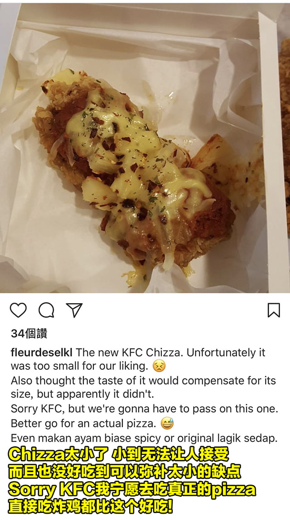Click the sweat smile emoji after 'actual pizza'
The image size is (290, 520).
[x=167, y=423]
